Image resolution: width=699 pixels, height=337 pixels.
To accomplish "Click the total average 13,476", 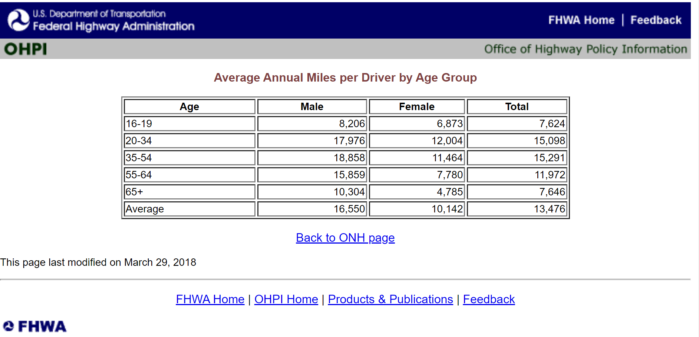I will pyautogui.click(x=550, y=209).
